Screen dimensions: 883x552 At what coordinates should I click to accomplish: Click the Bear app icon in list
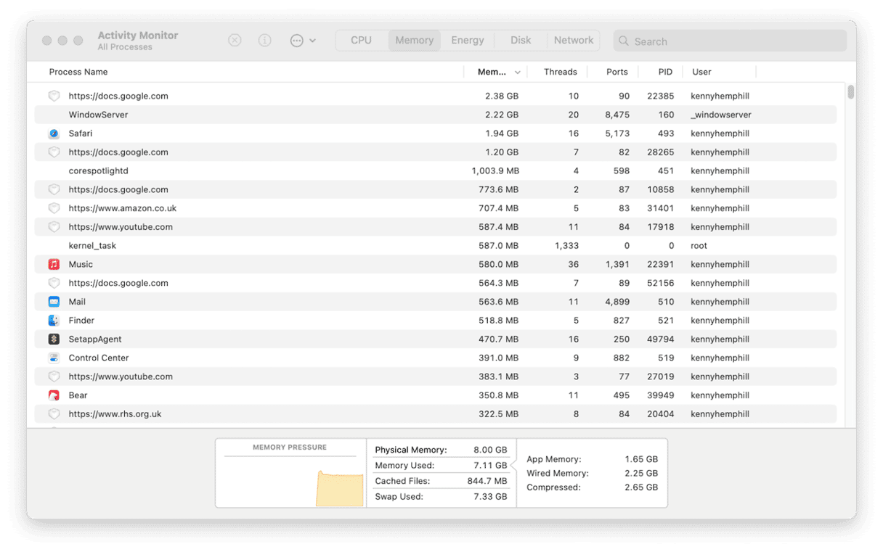[54, 395]
